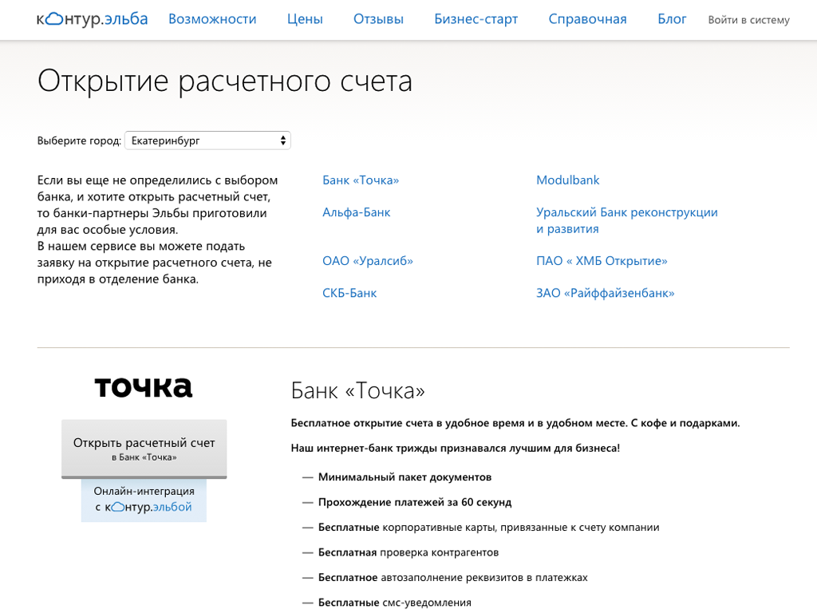Navigate to the Блог
The width and height of the screenshot is (817, 613).
point(672,19)
